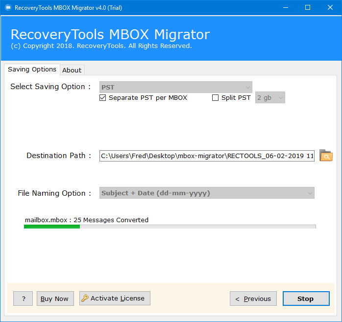The width and height of the screenshot is (342, 322).
Task: Click the '25 Messages Converted' status text
Action: [x=111, y=220]
